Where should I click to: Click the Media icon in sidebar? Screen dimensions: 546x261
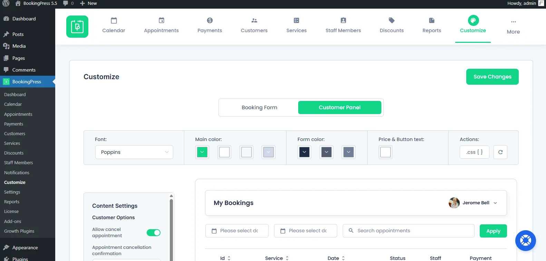pyautogui.click(x=6, y=46)
